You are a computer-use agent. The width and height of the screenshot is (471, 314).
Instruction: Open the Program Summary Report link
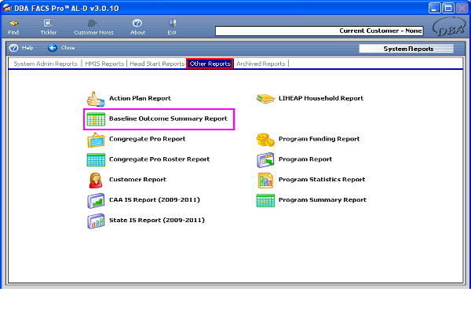(322, 200)
